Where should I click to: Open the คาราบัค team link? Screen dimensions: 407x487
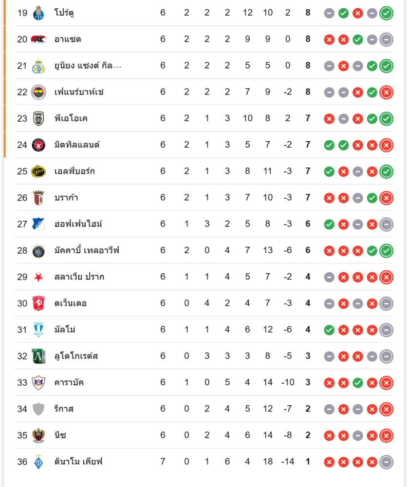[69, 382]
